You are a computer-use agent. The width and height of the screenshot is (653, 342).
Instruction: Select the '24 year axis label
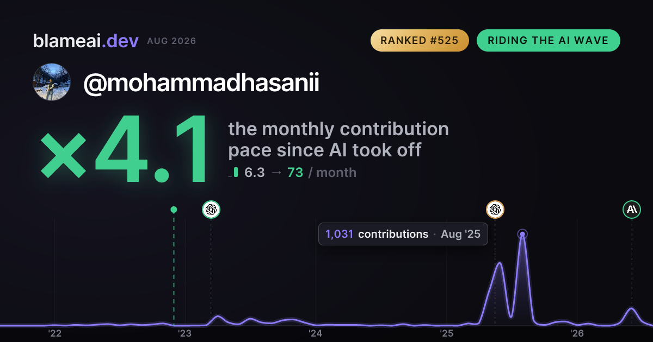(x=316, y=333)
